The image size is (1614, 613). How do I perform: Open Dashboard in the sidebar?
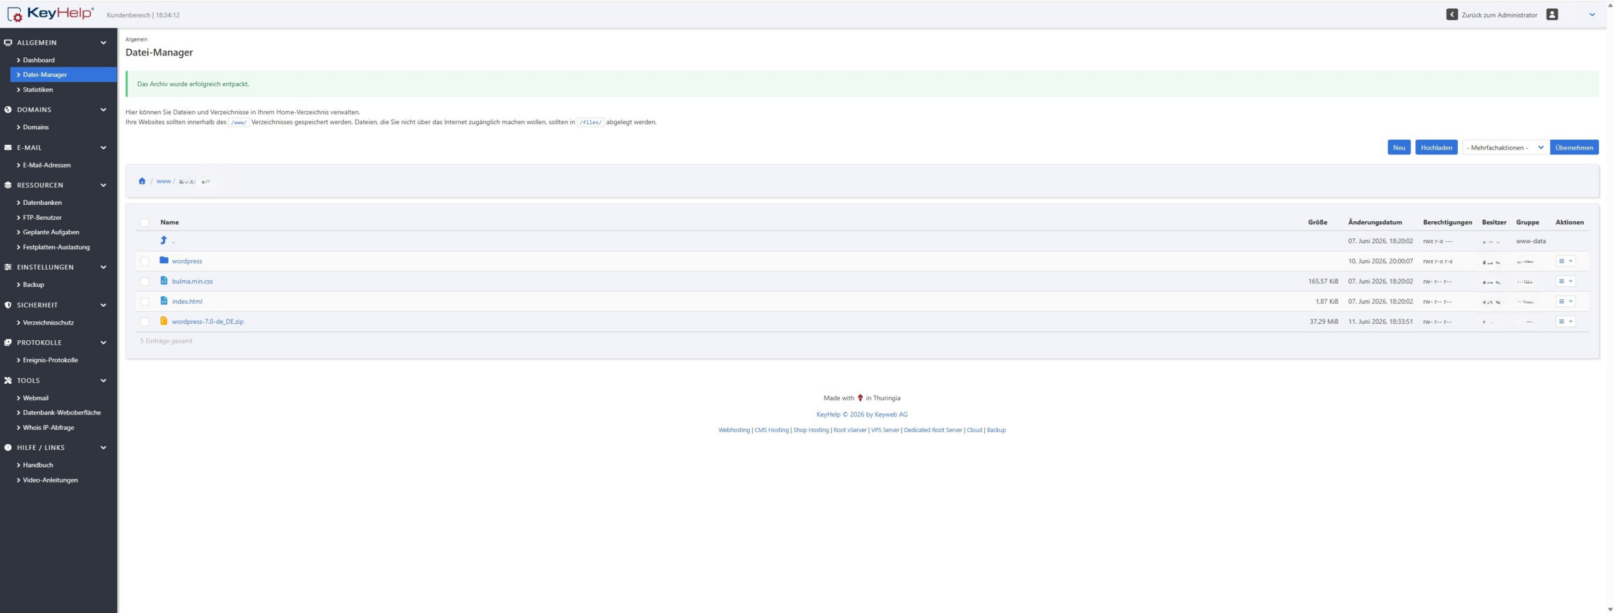[38, 60]
